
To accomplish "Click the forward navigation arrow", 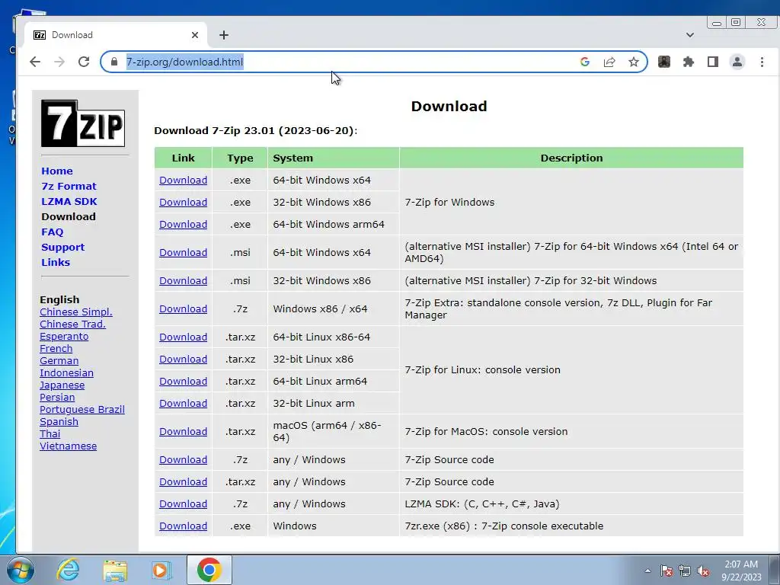I will (x=59, y=62).
